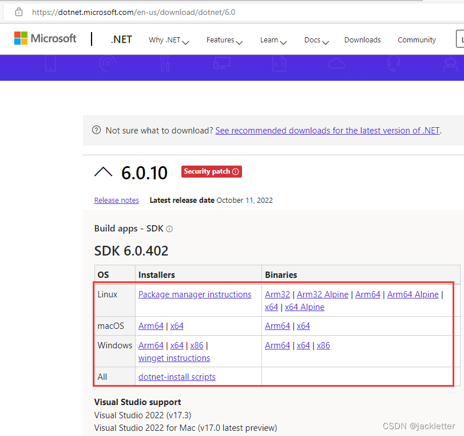Go to the Downloads page
464x436 pixels.
362,40
